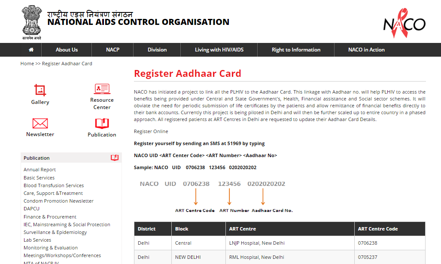Image resolution: width=441 pixels, height=264 pixels.
Task: Open Surveillance & Epidemiology link
Action: click(55, 232)
